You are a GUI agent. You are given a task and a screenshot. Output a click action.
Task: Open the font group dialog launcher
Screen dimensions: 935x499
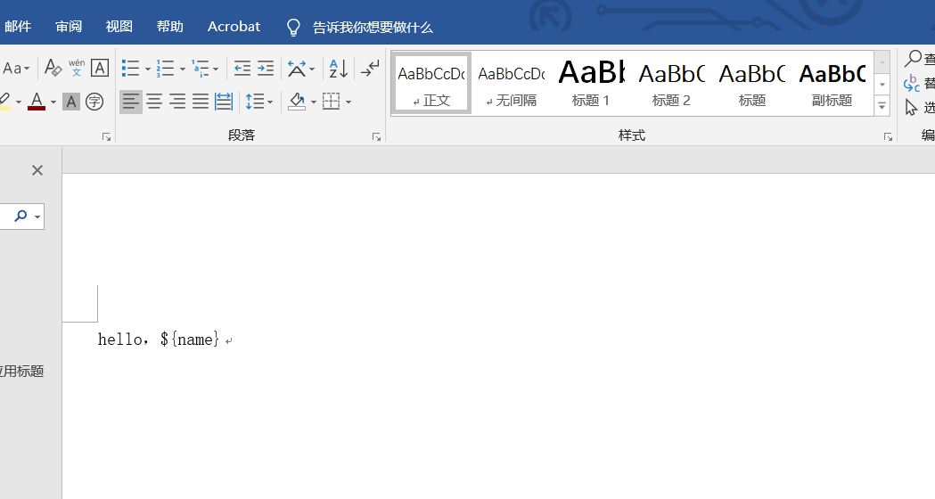pyautogui.click(x=106, y=137)
